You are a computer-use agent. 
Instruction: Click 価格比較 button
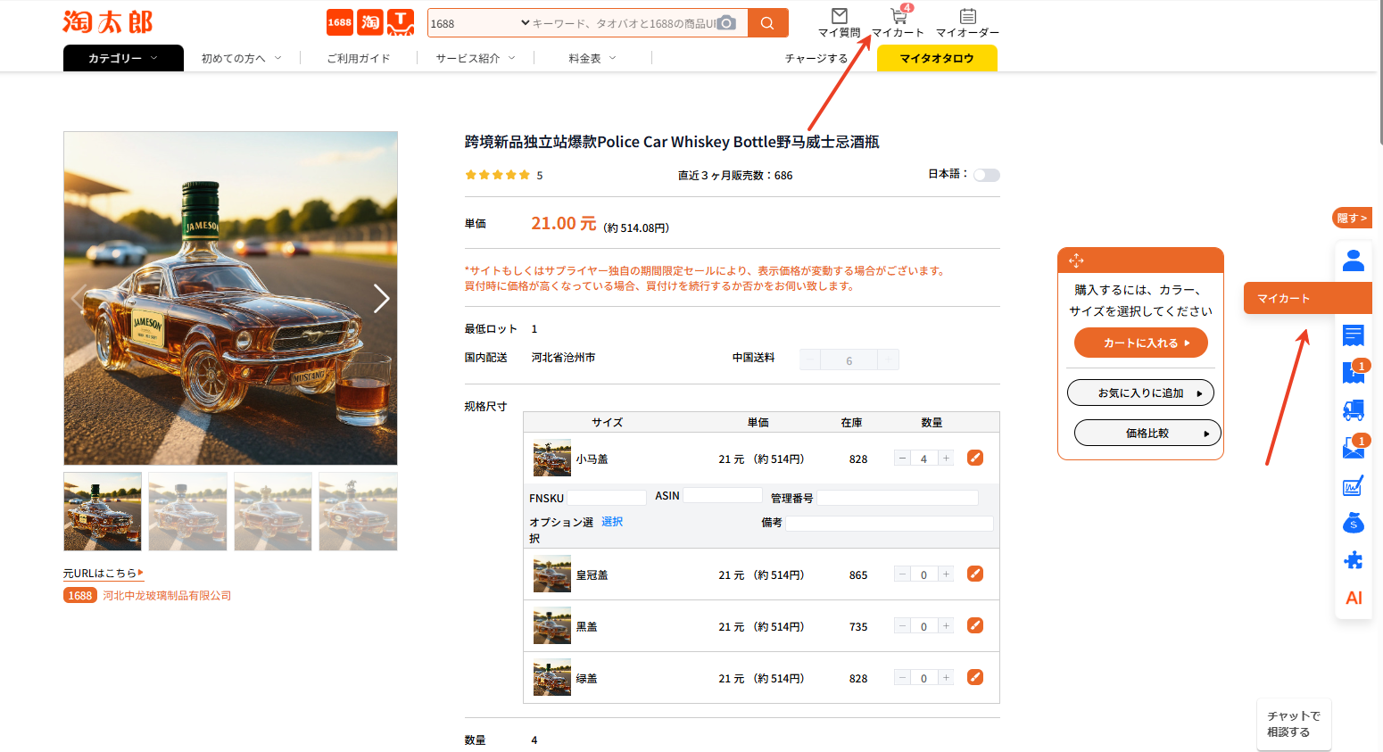(x=1147, y=433)
